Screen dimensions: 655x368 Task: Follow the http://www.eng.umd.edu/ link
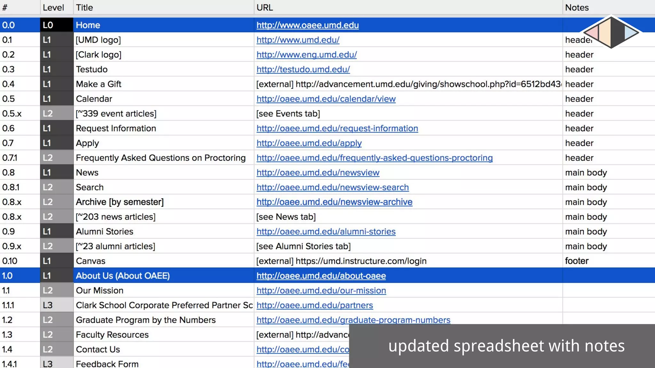306,55
